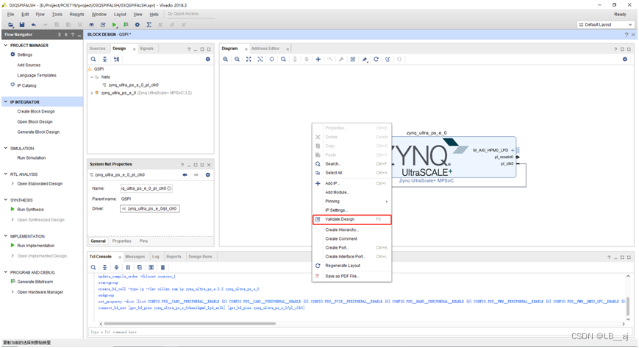Click Collapse All icon in Design panel
The height and width of the screenshot is (348, 639).
click(104, 59)
